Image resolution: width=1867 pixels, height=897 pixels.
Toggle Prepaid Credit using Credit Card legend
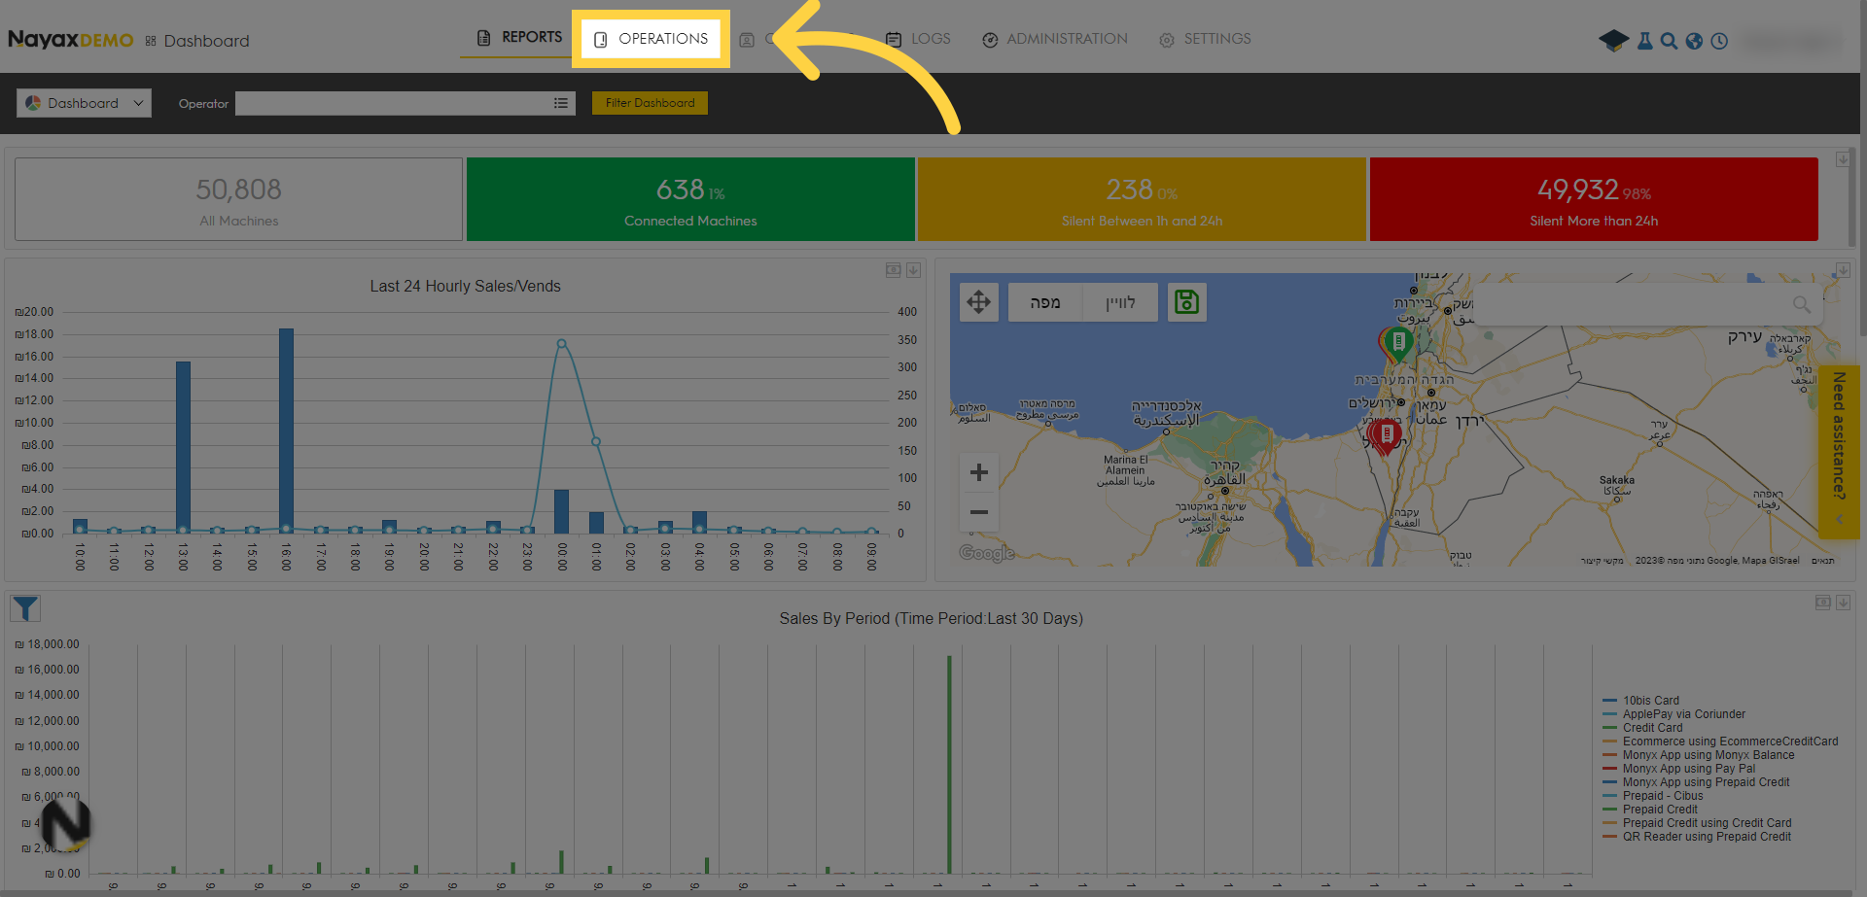point(1697,823)
